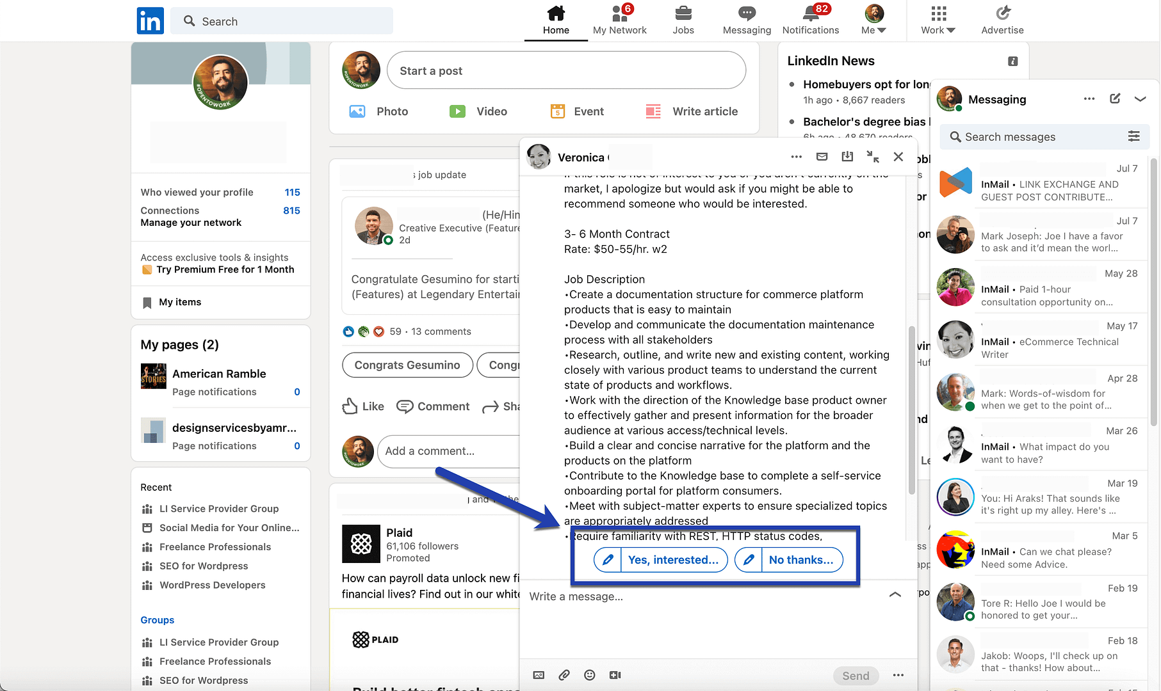Click the Write a message field
Screen dimensions: 1161x691
(704, 596)
